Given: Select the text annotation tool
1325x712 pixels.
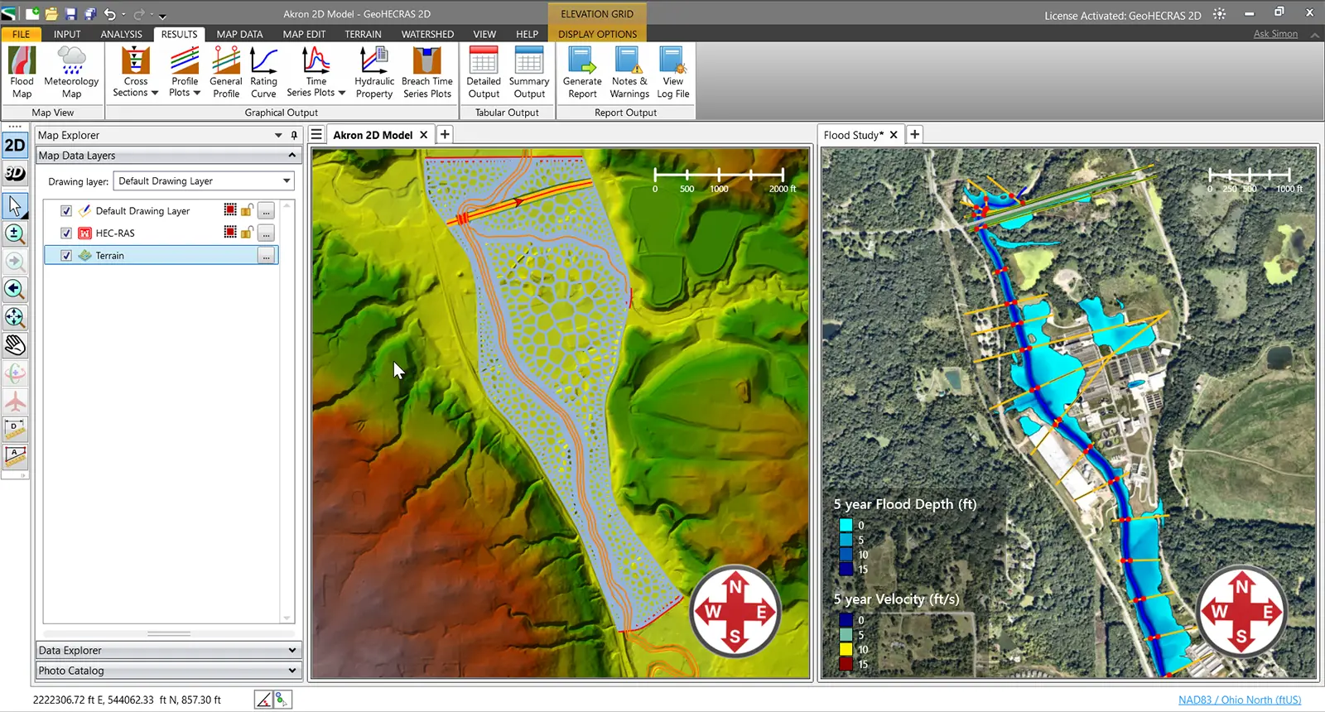Looking at the screenshot, I should (x=15, y=456).
